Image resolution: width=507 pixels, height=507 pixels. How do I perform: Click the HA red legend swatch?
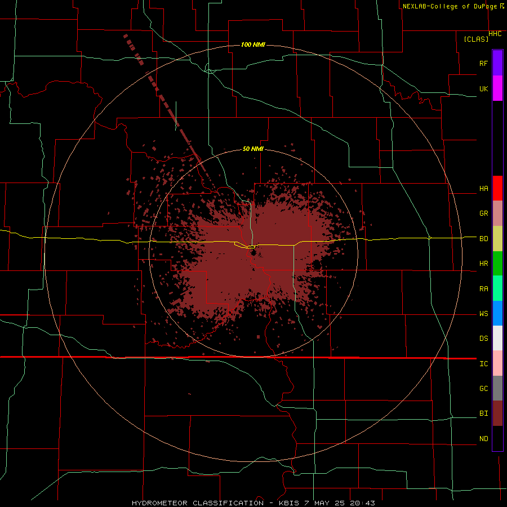click(x=497, y=188)
